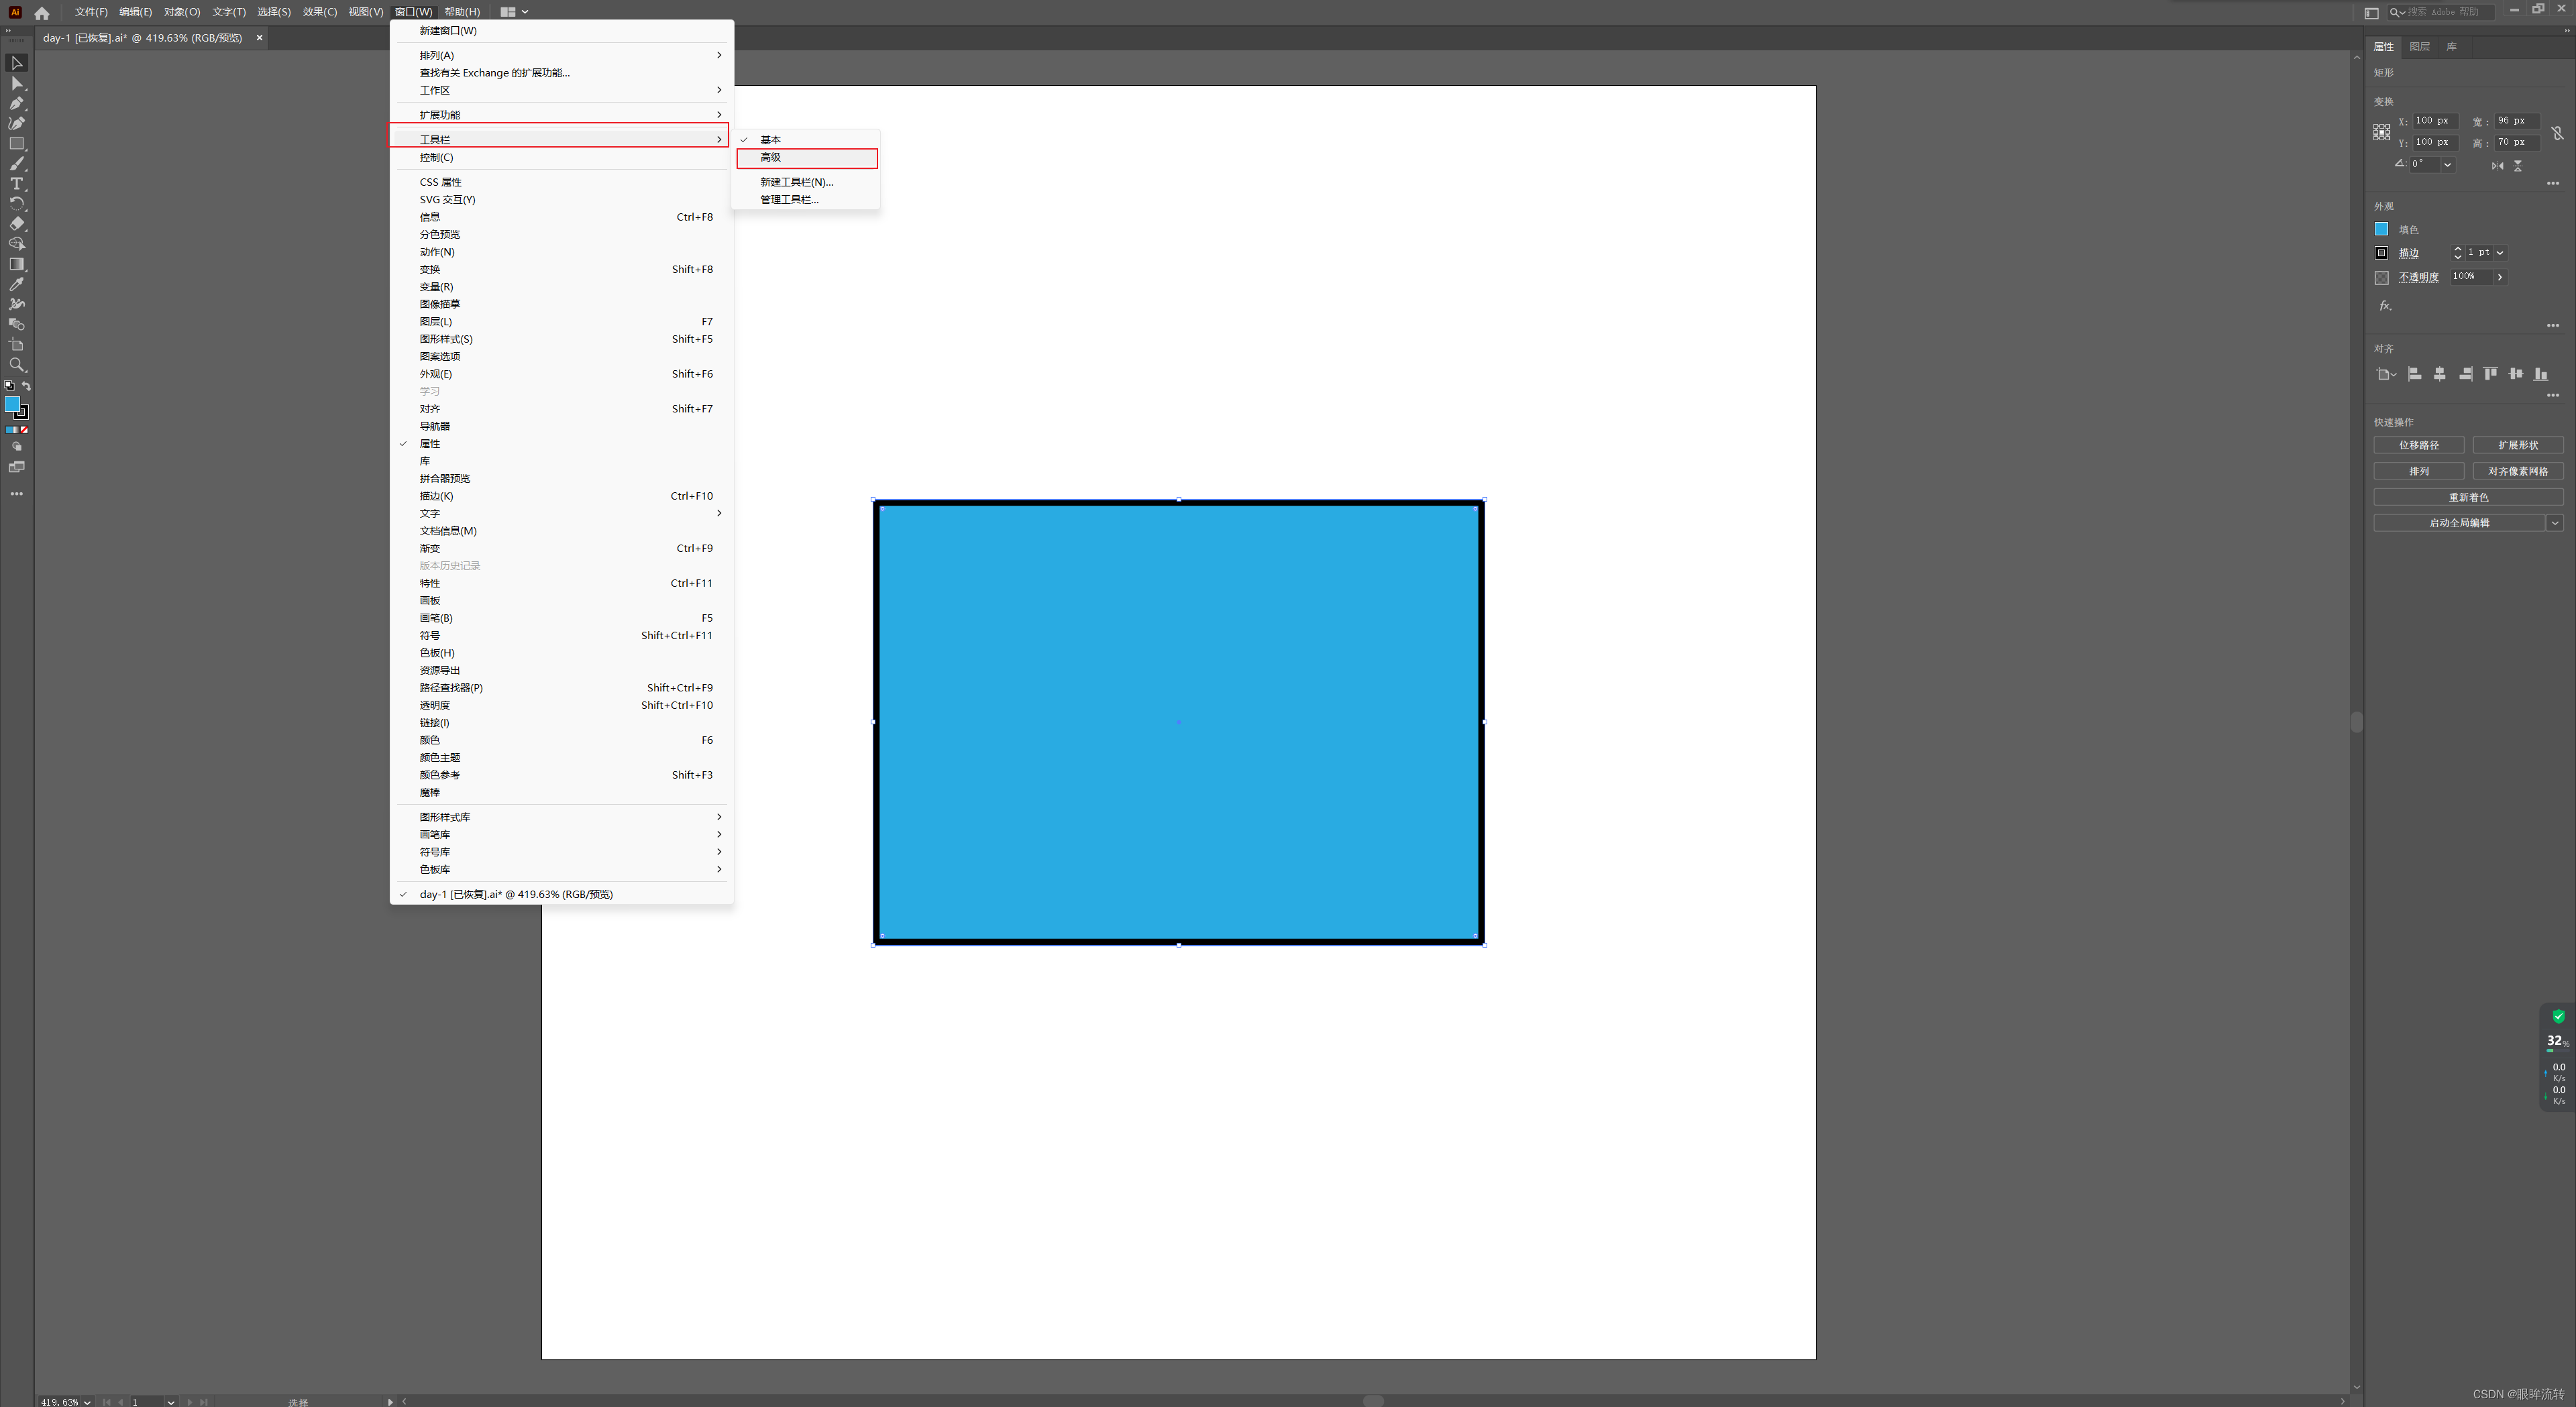
Task: Toggle the 描边(K) panel entry
Action: point(561,496)
